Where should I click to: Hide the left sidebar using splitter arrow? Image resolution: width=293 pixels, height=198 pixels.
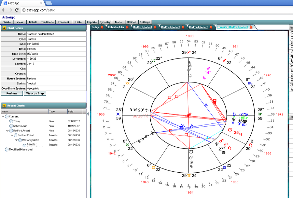tap(88, 114)
